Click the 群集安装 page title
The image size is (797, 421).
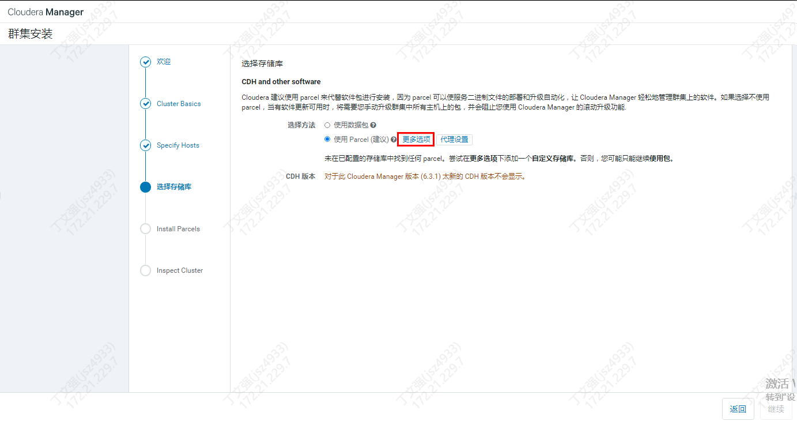30,34
